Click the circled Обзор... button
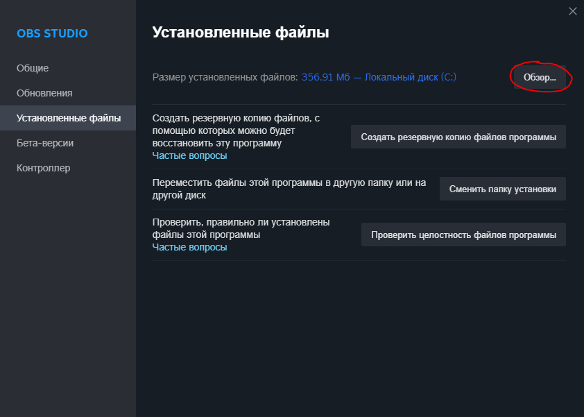Viewport: 584px width, 417px height. pos(541,77)
